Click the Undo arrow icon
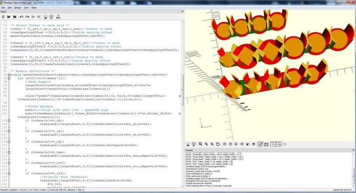The width and height of the screenshot is (356, 193). [x=21, y=16]
